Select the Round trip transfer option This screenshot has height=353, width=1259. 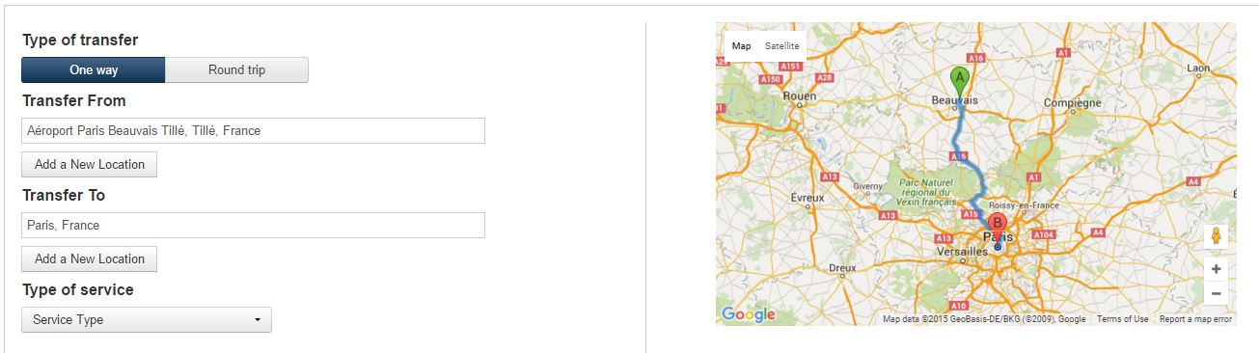tap(236, 69)
